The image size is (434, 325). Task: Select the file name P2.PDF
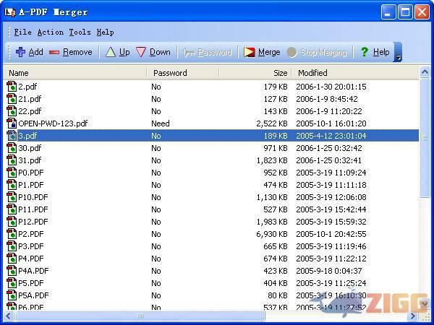click(x=30, y=234)
